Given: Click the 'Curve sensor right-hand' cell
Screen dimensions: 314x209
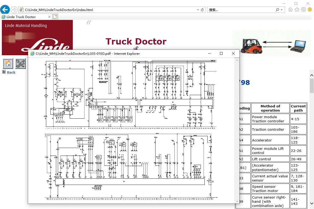Looking at the screenshot, I should [270, 201].
